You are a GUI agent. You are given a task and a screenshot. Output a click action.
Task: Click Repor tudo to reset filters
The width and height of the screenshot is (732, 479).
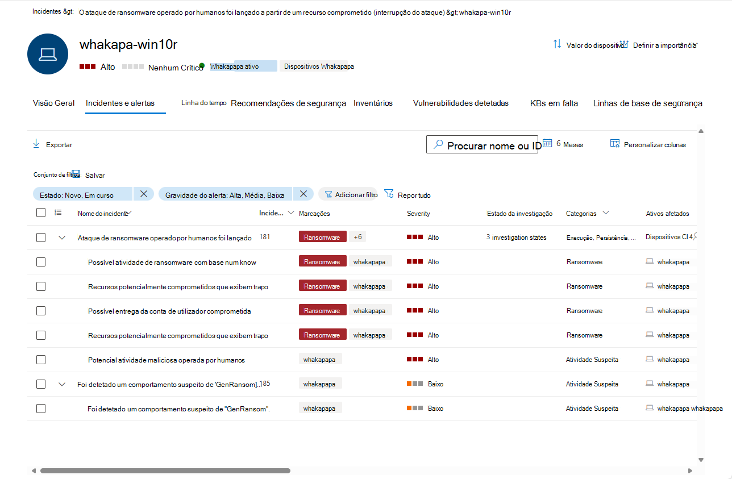tap(407, 195)
